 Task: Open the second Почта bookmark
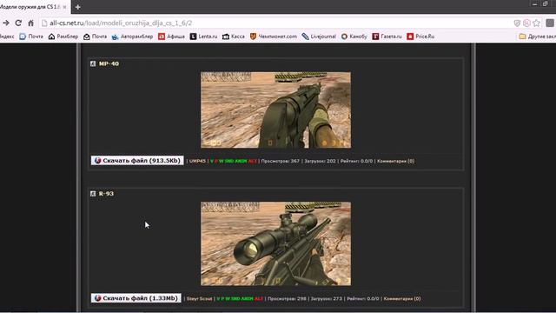click(95, 37)
